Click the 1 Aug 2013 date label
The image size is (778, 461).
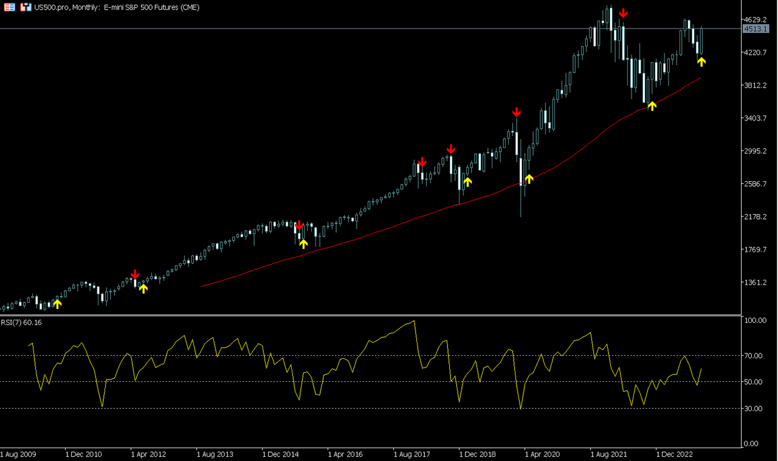[215, 454]
